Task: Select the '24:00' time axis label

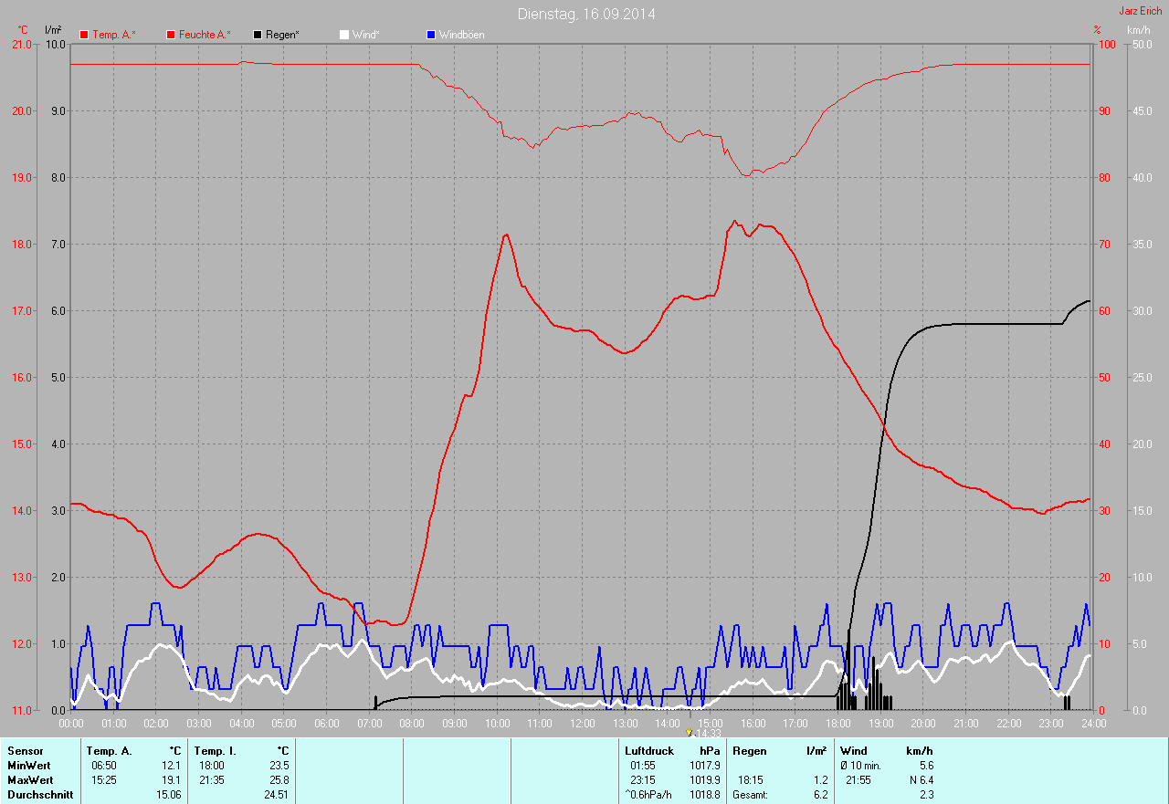Action: tap(1093, 723)
